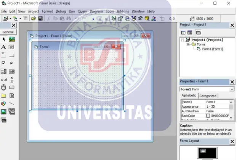Open the Tools menu
Viewport: 237px width, 160px height.
tap(110, 11)
